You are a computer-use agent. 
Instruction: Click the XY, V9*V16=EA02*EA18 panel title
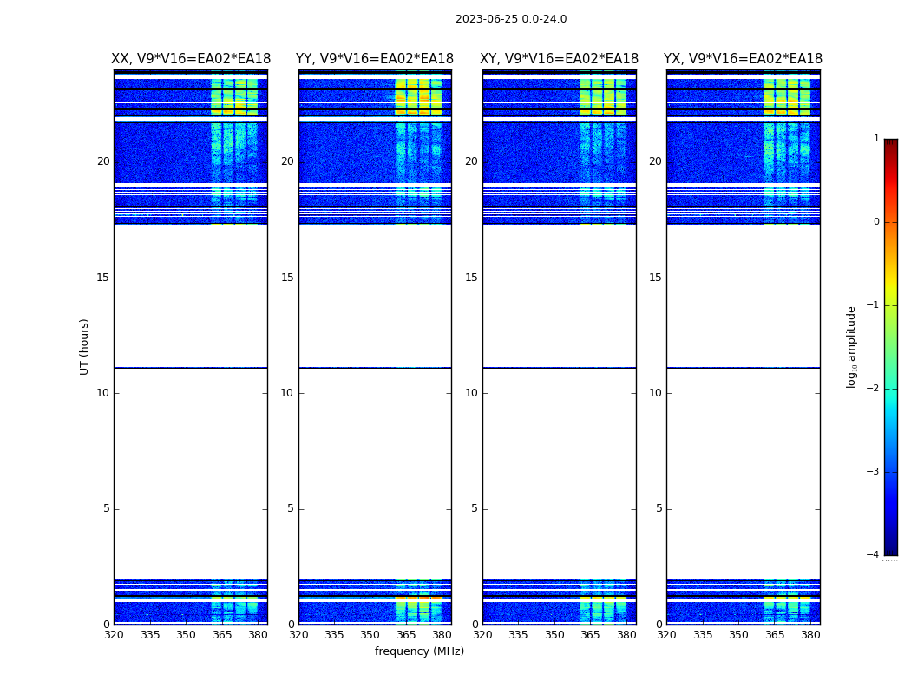pos(559,59)
